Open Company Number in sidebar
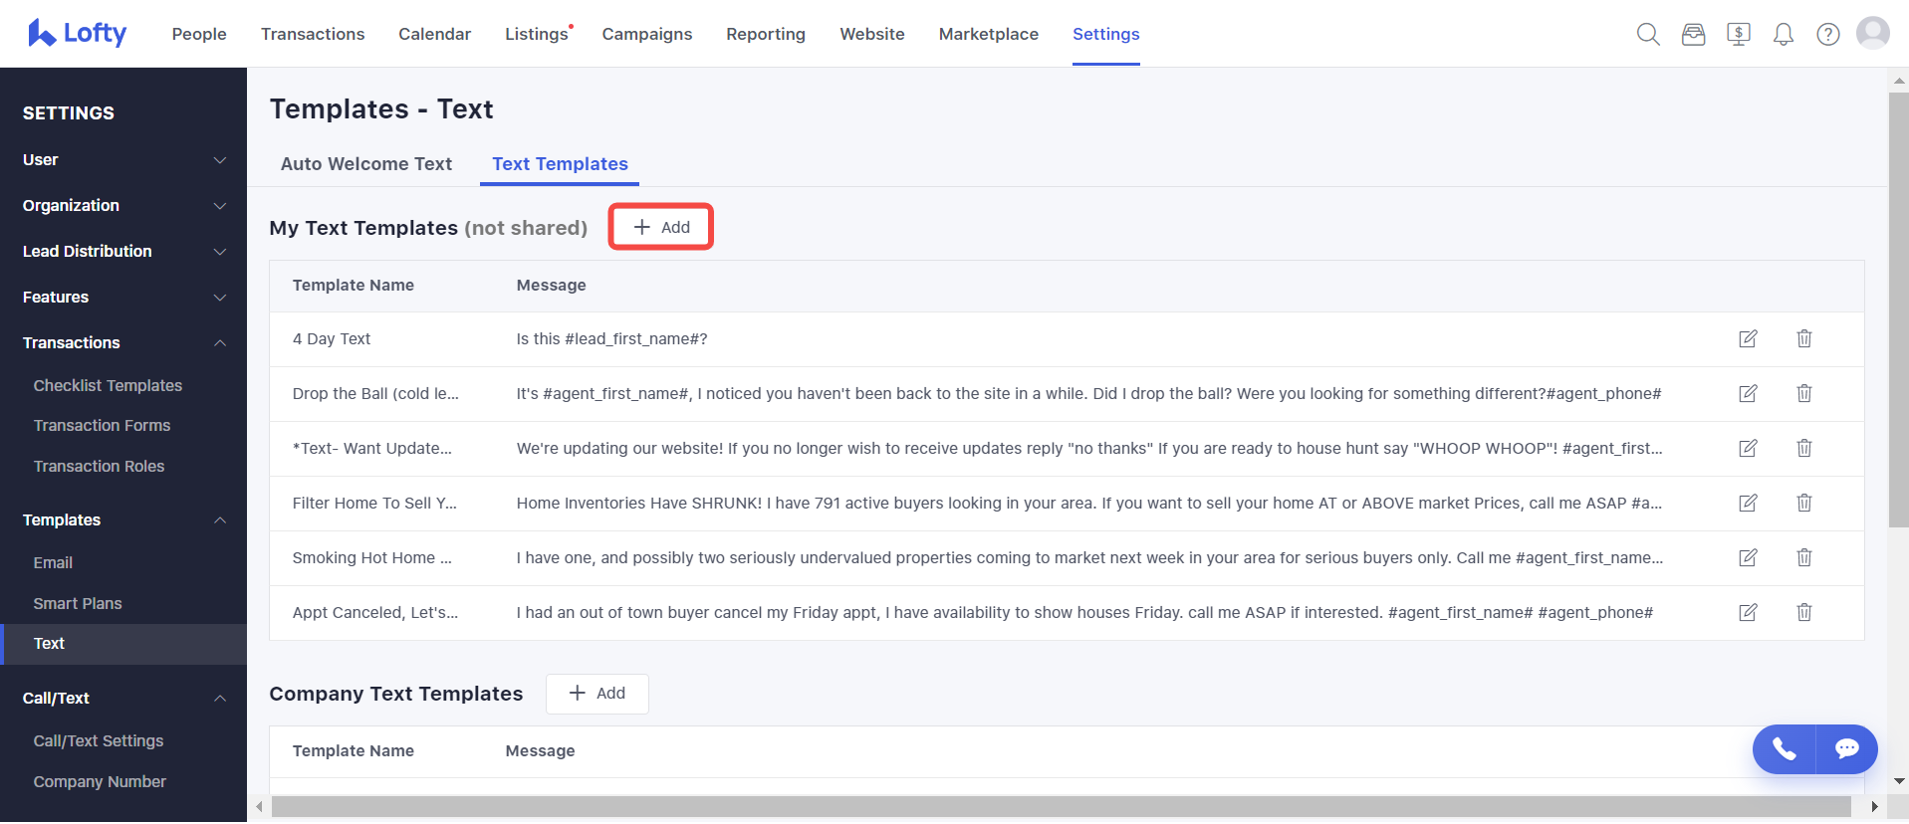1909x824 pixels. (x=100, y=781)
